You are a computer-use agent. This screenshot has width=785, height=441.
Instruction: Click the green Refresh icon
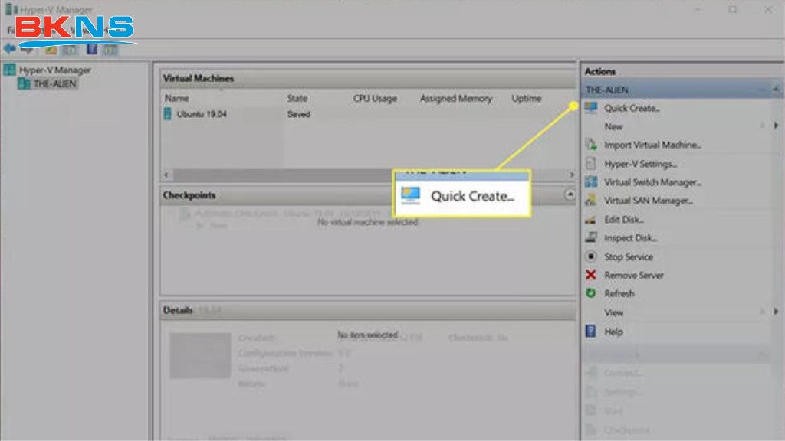(591, 293)
